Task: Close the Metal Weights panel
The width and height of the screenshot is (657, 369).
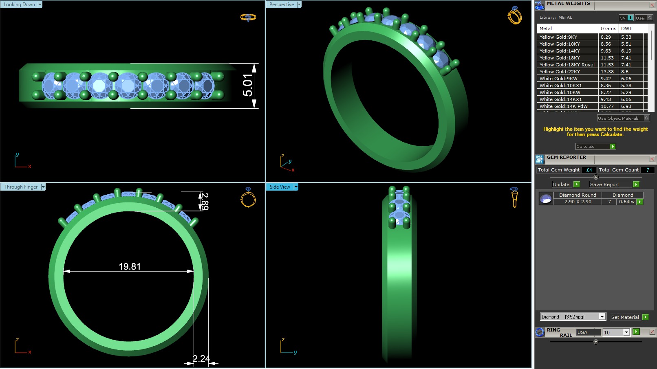Action: point(652,5)
